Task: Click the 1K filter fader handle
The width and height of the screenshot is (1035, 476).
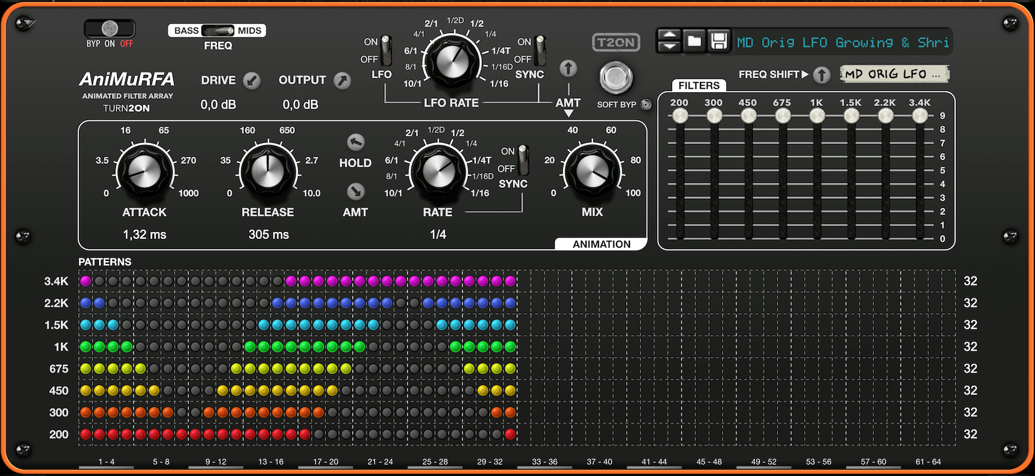Action: click(x=817, y=116)
